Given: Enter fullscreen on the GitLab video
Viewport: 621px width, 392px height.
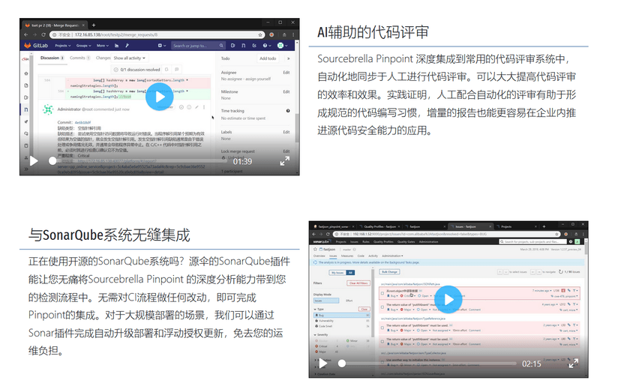Looking at the screenshot, I should point(285,160).
